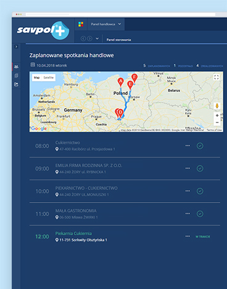Toggle the completed check for the 09:00 meeting
227x289 pixels.
tap(200, 169)
